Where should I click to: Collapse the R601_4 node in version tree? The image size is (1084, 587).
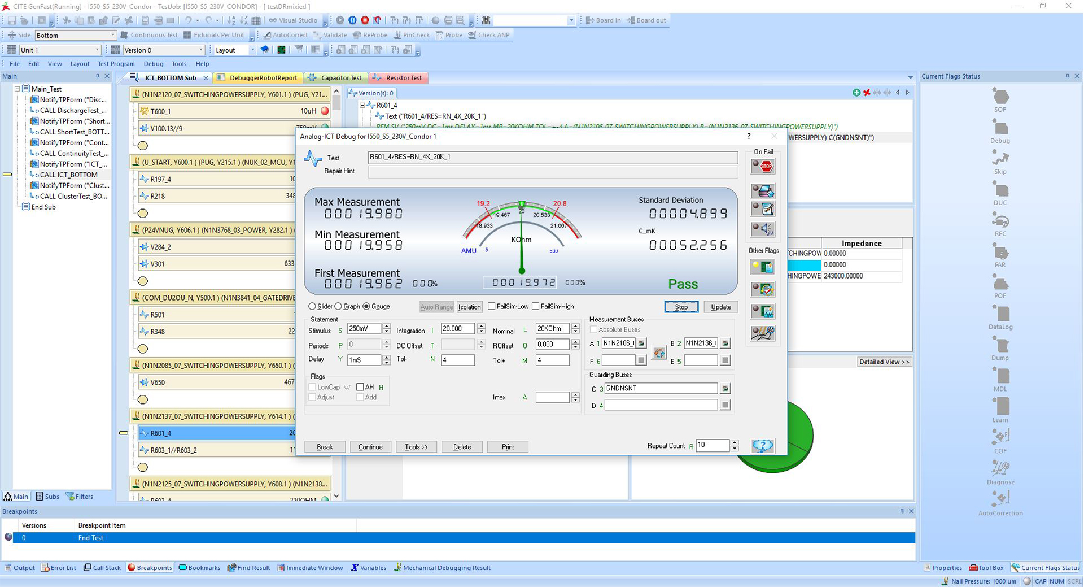[362, 105]
